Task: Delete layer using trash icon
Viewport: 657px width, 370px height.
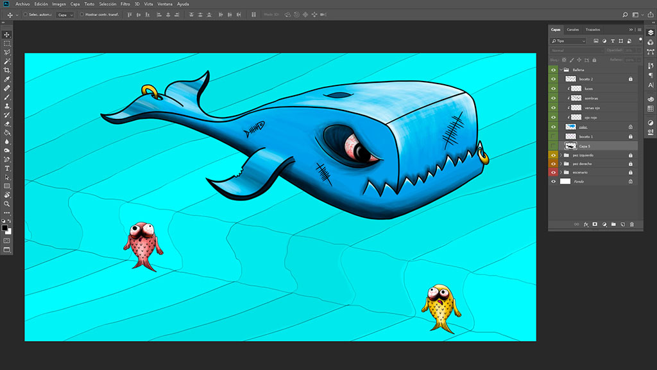Action: pos(631,224)
